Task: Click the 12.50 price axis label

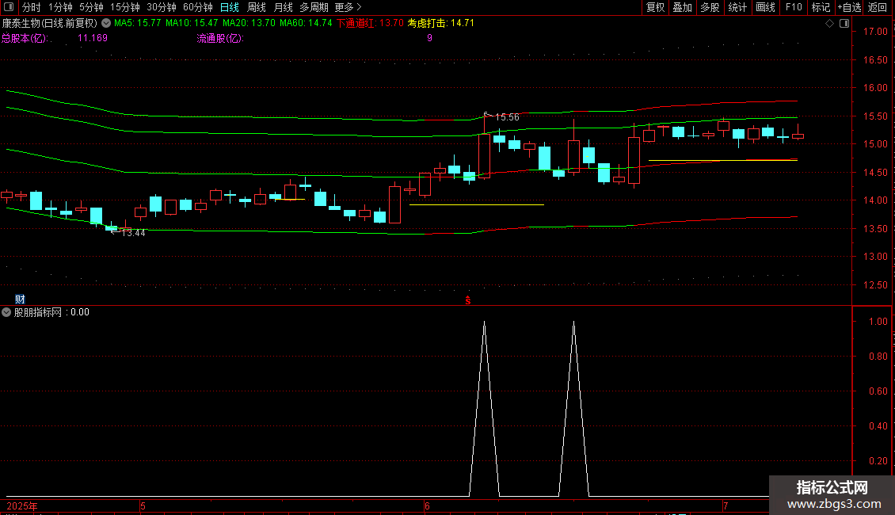Action: [875, 285]
